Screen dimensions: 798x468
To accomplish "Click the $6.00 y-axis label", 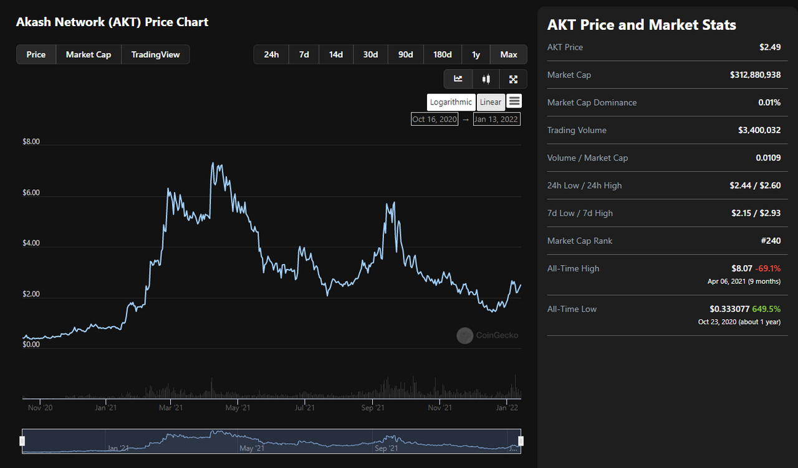I will (x=31, y=192).
